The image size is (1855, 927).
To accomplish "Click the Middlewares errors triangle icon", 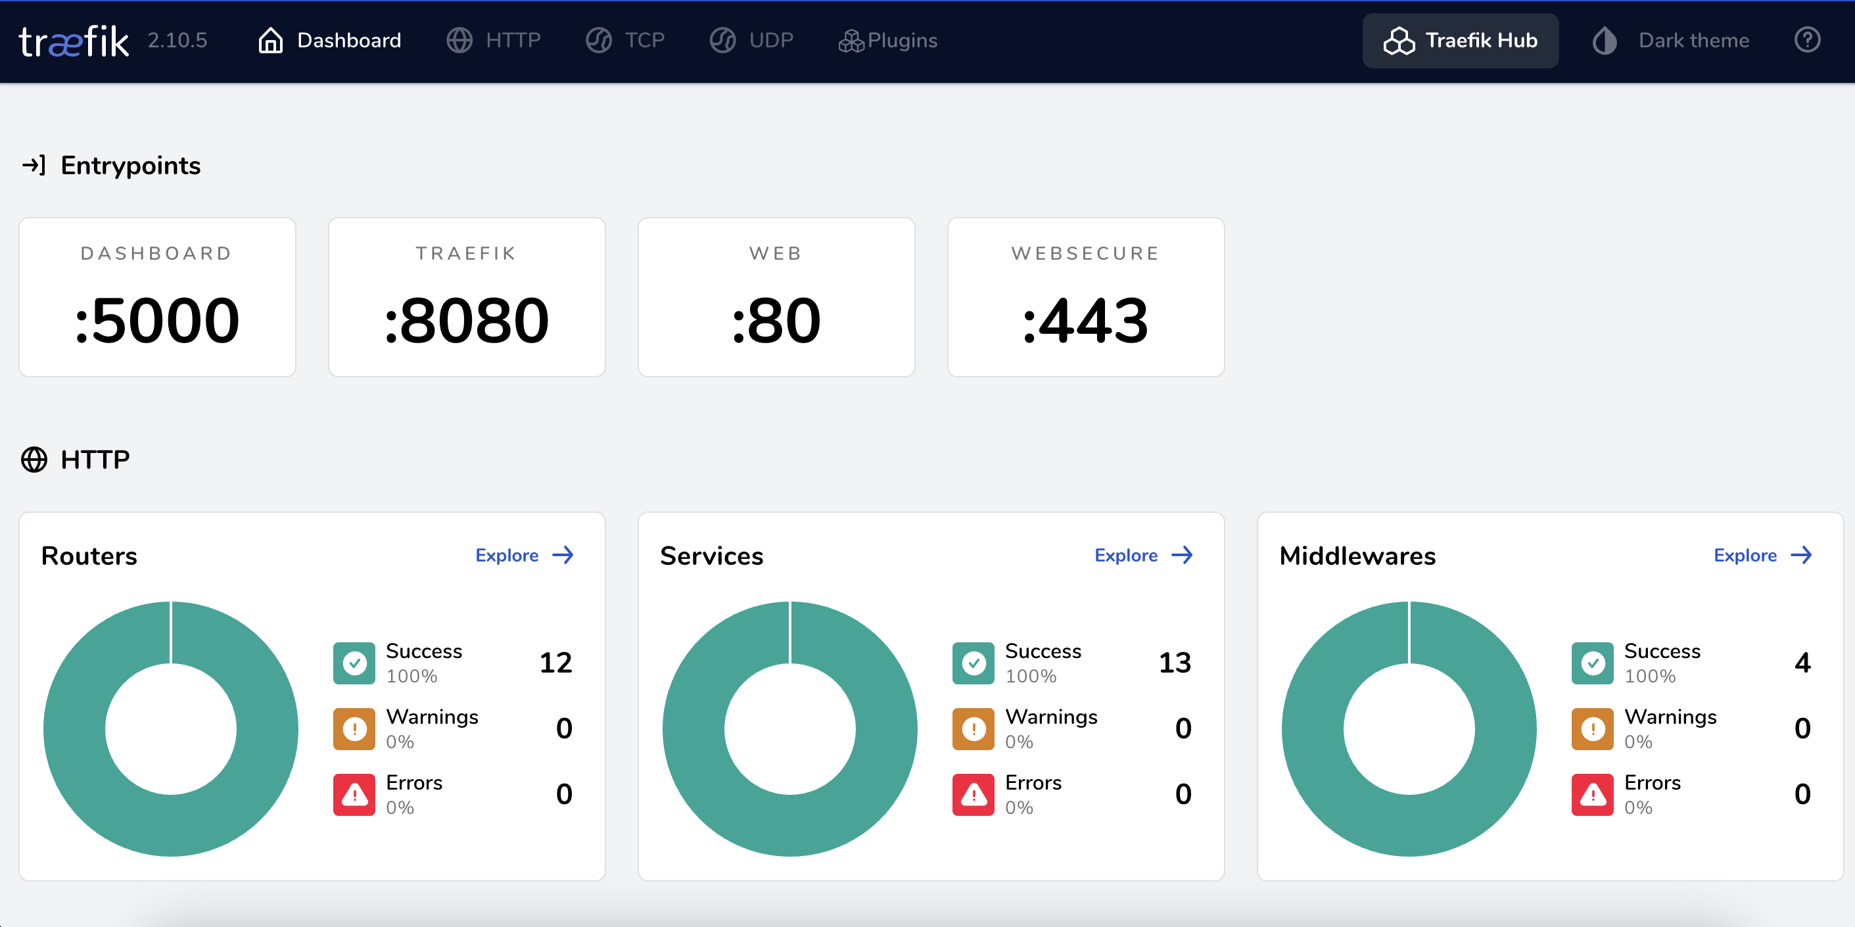I will (x=1591, y=794).
